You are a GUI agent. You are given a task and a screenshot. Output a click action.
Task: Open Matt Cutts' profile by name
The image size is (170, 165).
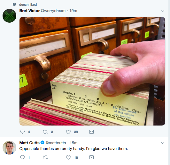coord(29,143)
